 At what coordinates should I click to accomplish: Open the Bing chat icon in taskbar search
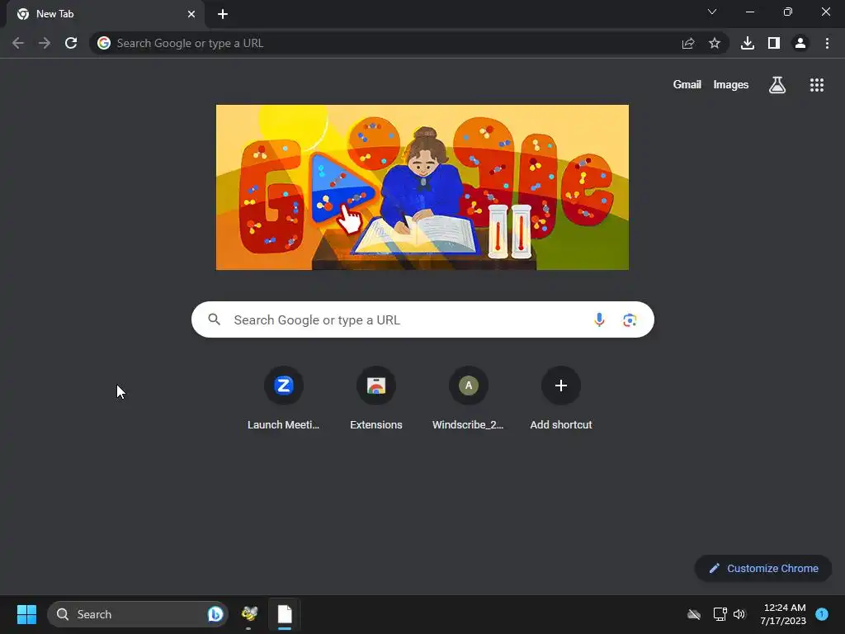(215, 614)
